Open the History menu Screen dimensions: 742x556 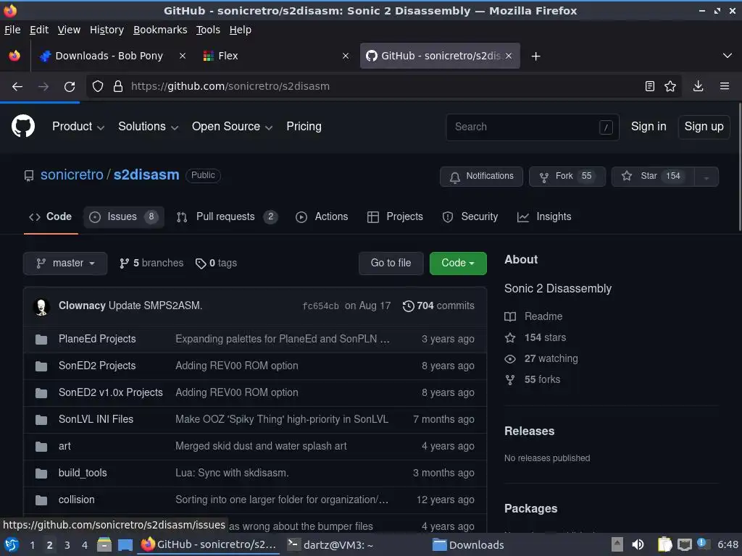pyautogui.click(x=107, y=30)
